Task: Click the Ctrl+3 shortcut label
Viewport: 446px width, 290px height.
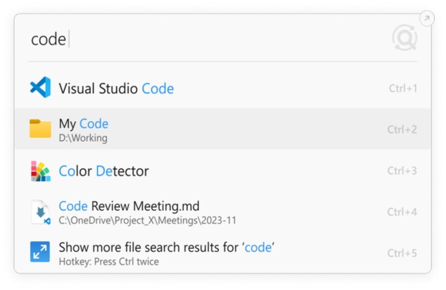Action: 402,171
